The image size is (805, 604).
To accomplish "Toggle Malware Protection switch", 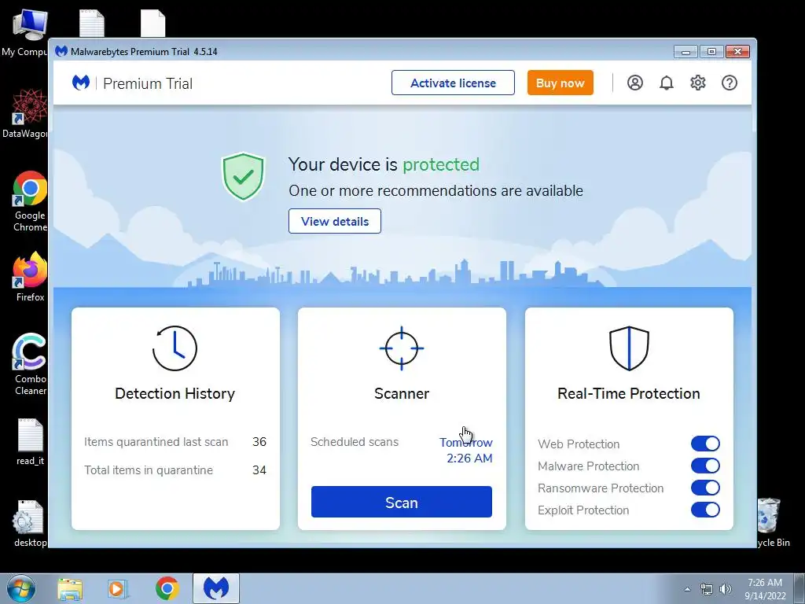I will (x=705, y=466).
